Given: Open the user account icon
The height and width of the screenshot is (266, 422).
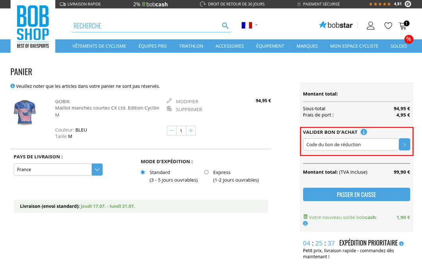Looking at the screenshot, I should pos(370,25).
